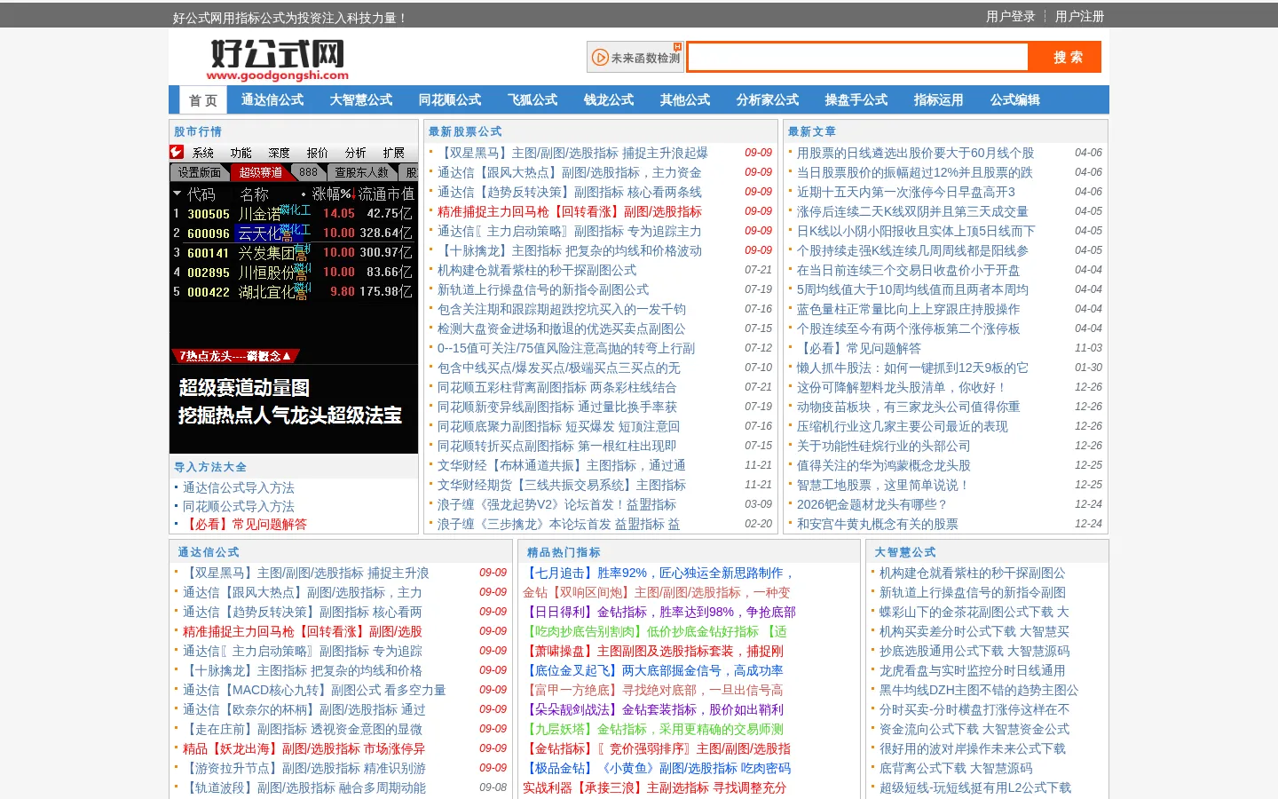Screen dimensions: 1278x799
Task: Select stock row 600096 云天化
Action: [x=294, y=233]
